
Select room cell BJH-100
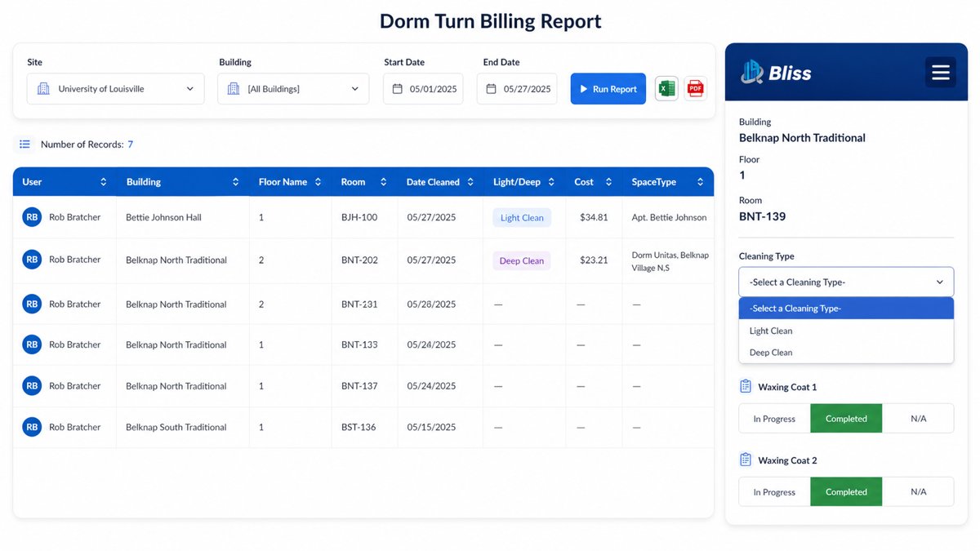(x=359, y=218)
